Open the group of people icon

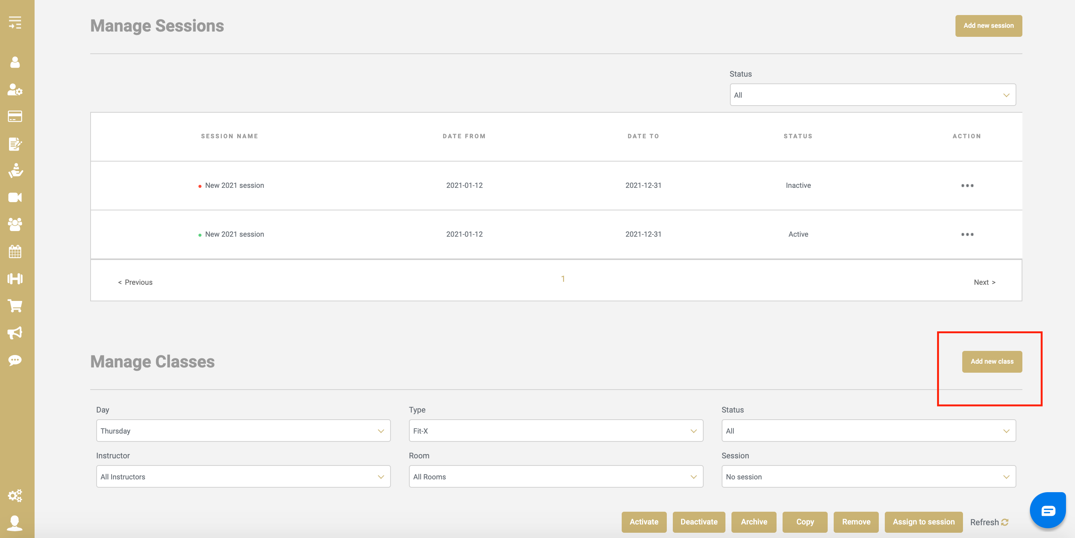tap(15, 224)
